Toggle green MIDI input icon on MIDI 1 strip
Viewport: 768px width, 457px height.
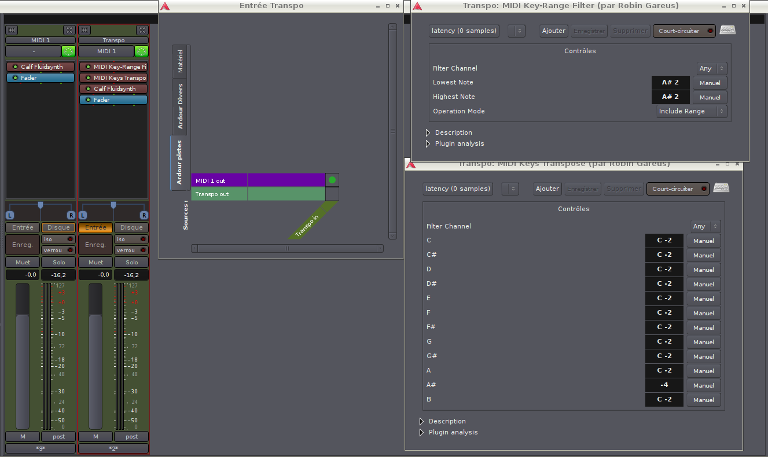tap(69, 51)
